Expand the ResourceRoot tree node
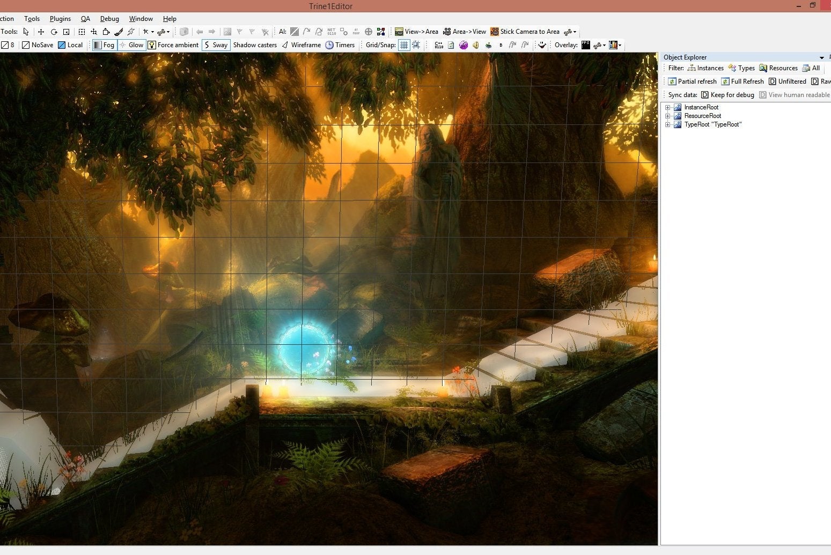Screen dimensions: 831x555 click(668, 116)
